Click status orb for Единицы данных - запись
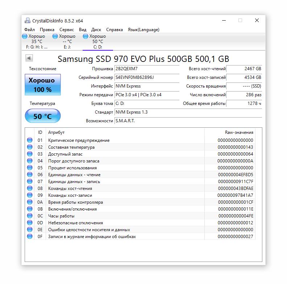Screen dimensions: 287x284 pos(30,182)
